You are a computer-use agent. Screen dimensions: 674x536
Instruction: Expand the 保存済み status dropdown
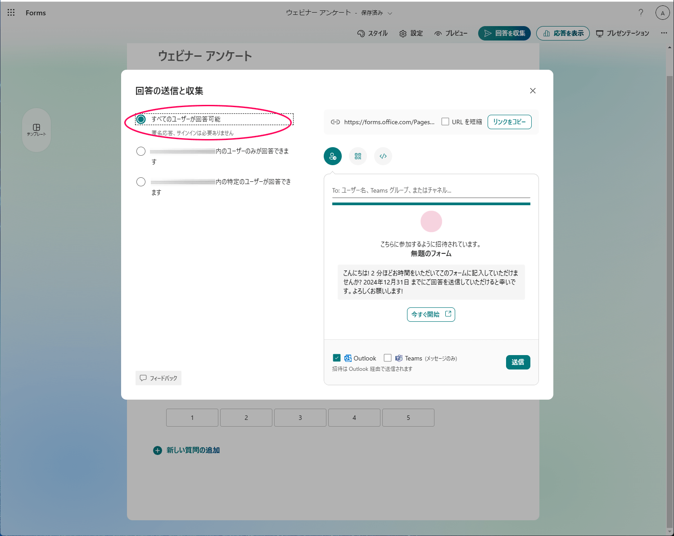click(x=389, y=13)
